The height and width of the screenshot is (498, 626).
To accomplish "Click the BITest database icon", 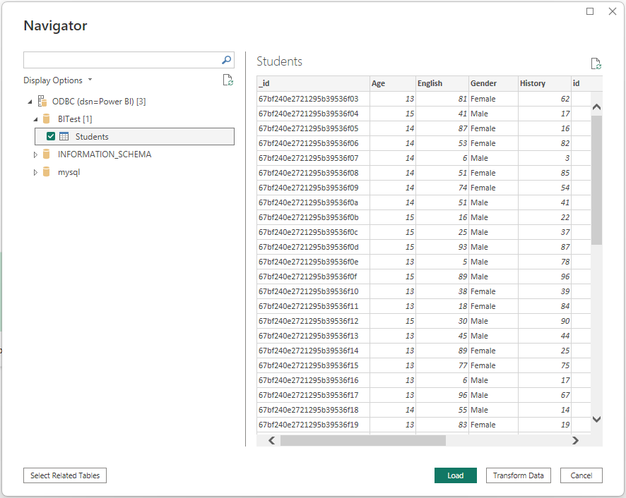I will pos(47,119).
